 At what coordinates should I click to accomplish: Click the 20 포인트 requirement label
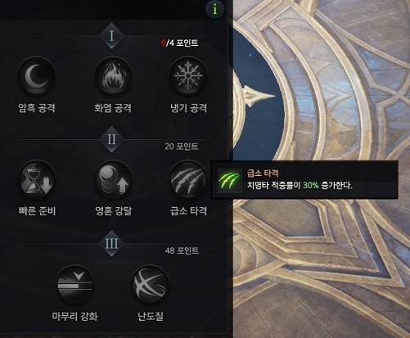(x=182, y=146)
